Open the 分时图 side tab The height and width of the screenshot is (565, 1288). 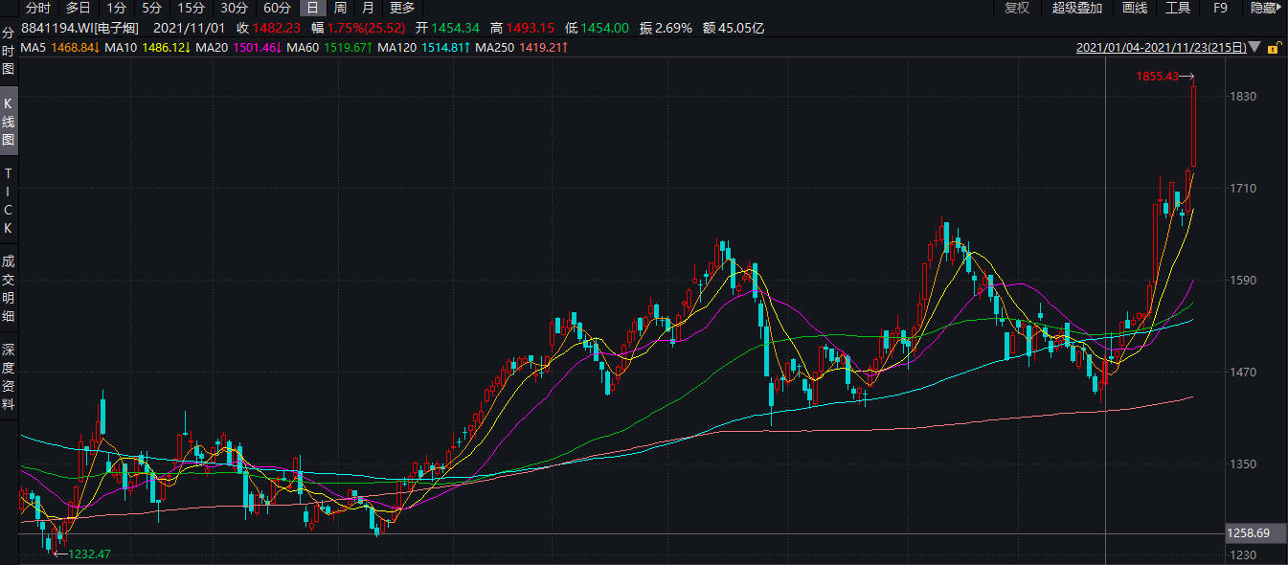(x=9, y=51)
